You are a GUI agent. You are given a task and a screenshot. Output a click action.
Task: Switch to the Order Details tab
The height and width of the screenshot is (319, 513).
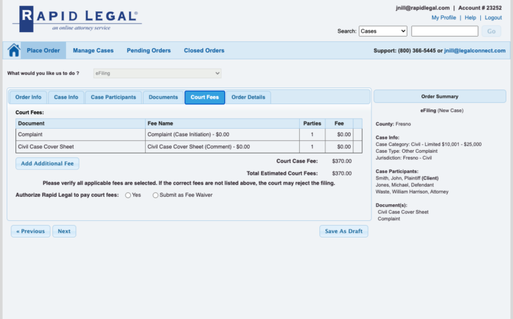(248, 97)
